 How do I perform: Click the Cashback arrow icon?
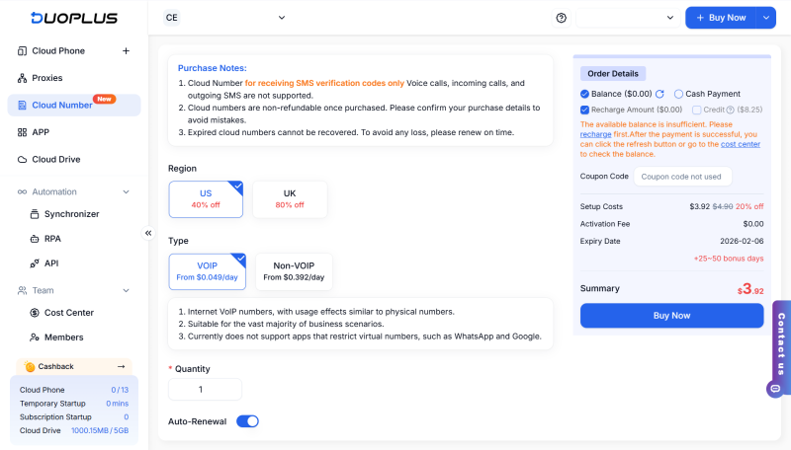121,366
